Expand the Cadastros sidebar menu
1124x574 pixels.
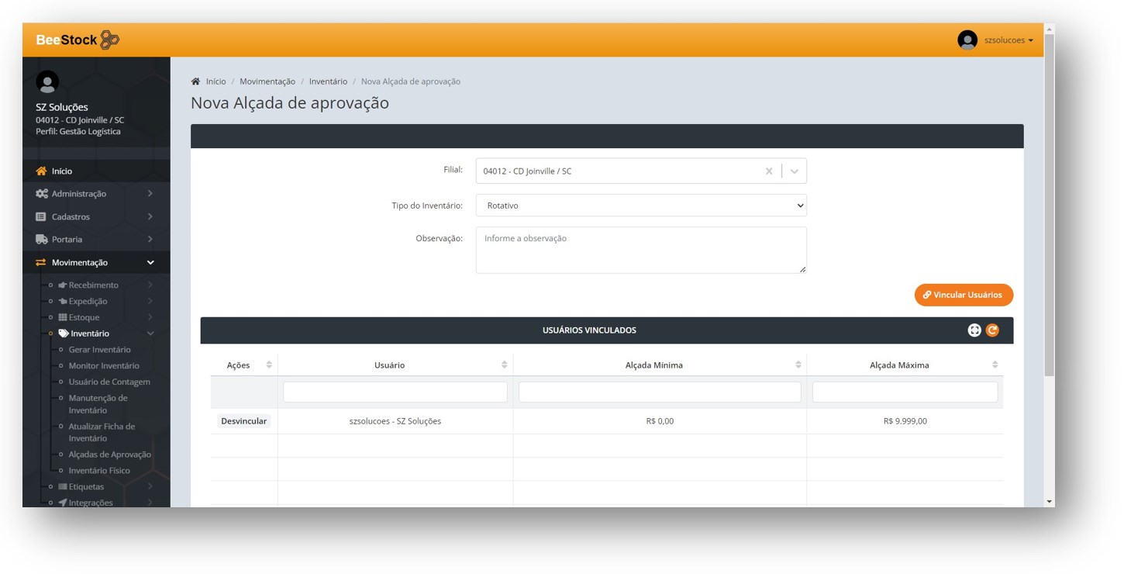pos(96,216)
